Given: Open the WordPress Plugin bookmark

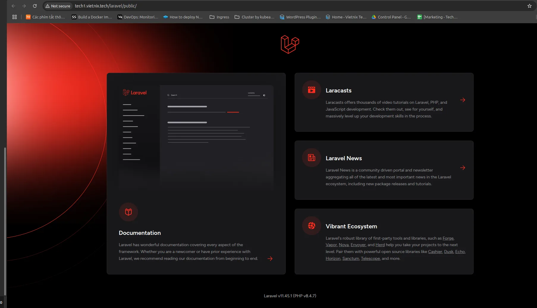Looking at the screenshot, I should click(300, 17).
